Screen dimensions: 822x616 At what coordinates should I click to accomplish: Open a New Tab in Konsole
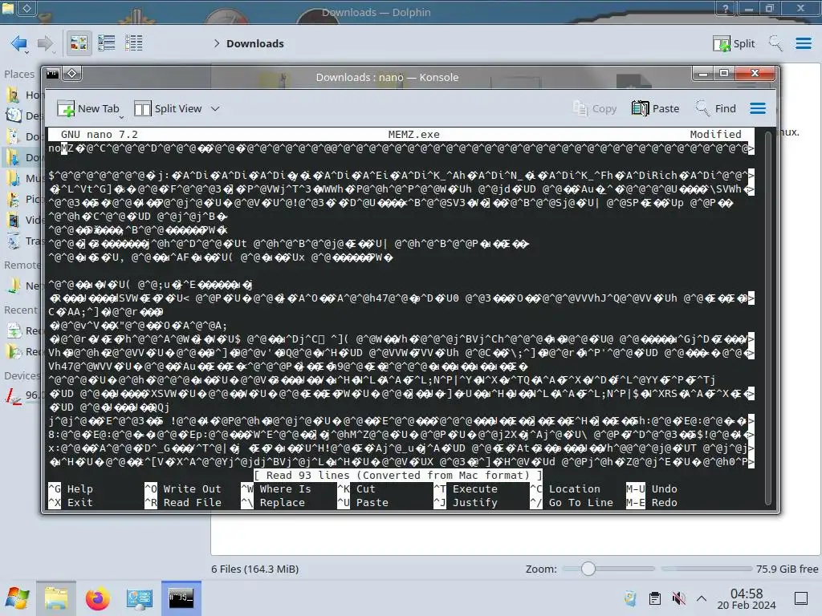click(88, 108)
